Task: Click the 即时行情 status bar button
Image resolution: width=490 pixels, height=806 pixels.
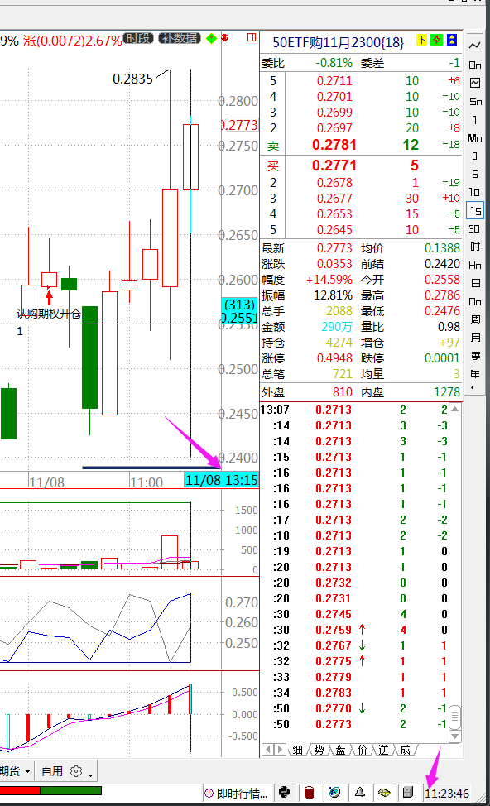Action: (x=237, y=793)
